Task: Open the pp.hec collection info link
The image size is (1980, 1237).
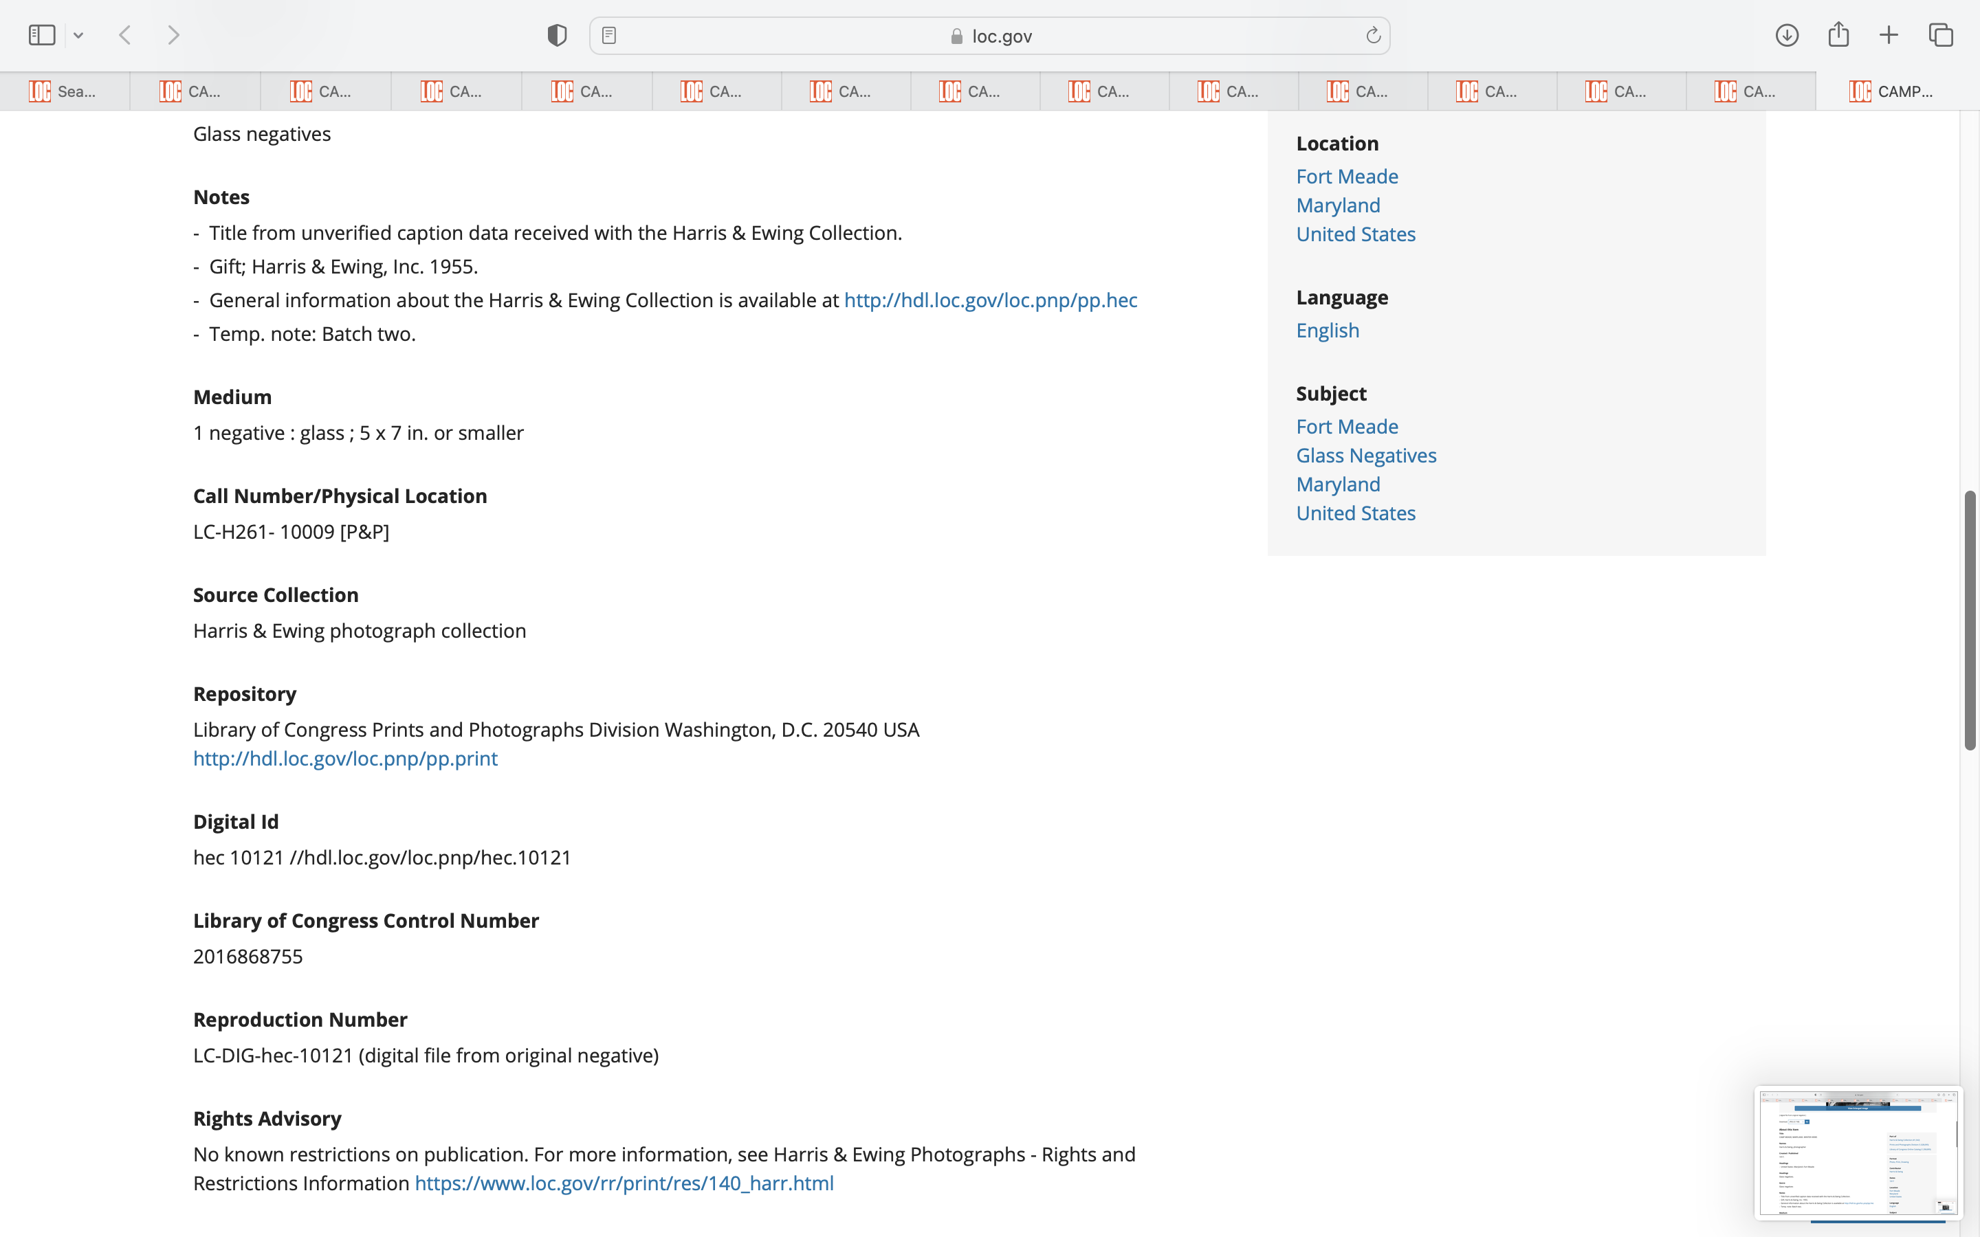Action: pos(990,300)
